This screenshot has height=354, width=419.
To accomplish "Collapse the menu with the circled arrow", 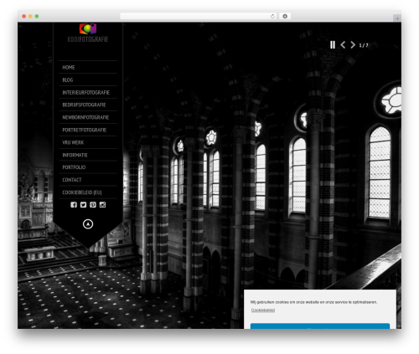I will [x=88, y=224].
